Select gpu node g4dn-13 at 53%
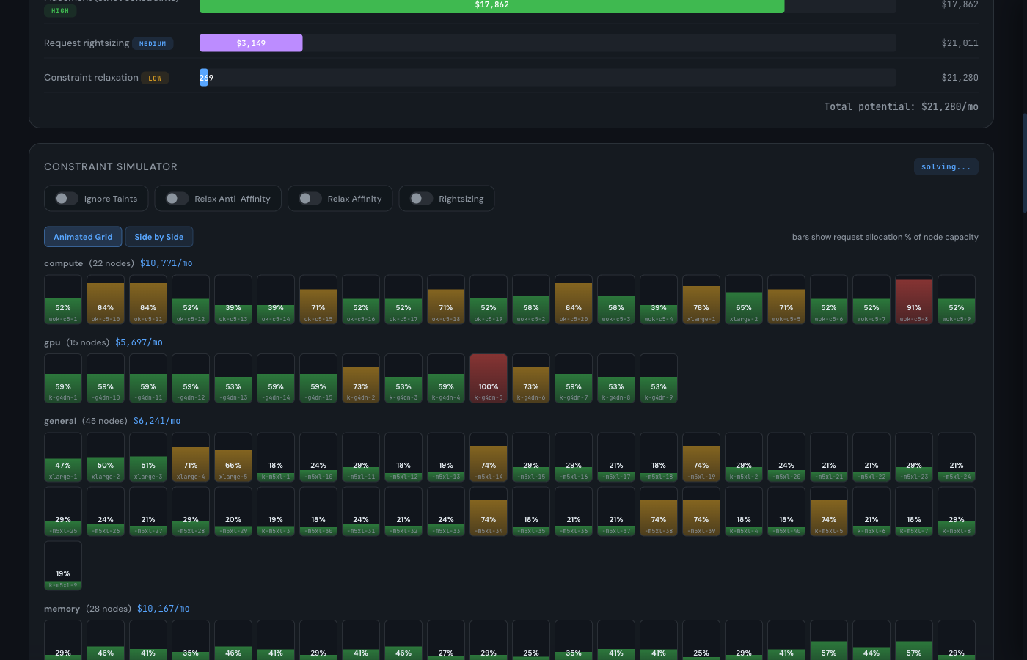This screenshot has height=660, width=1027. (233, 378)
